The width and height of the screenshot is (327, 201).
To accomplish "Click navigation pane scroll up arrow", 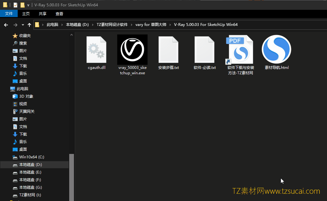I will [x=71, y=35].
